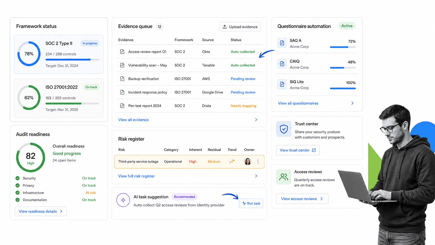
Task: Click the ISO 27001:2022 62% progress ring
Action: [x=29, y=98]
